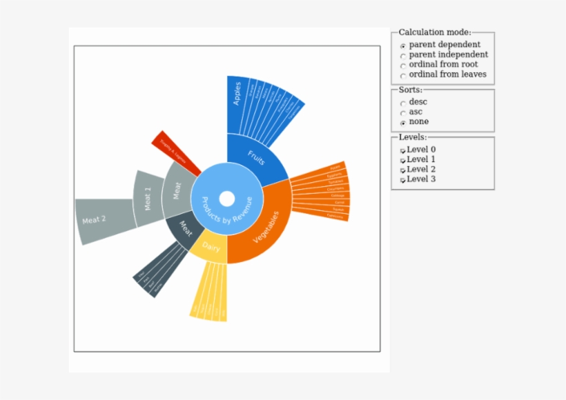The height and width of the screenshot is (400, 566).
Task: Sort the chart descending with "desc"
Action: click(403, 101)
